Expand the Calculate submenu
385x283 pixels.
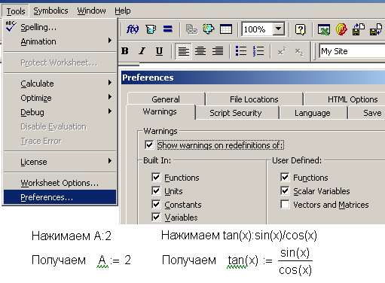tap(60, 84)
